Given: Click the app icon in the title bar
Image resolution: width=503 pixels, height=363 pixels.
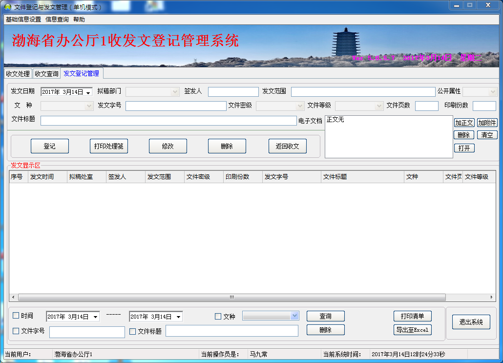Looking at the screenshot, I should (8, 7).
